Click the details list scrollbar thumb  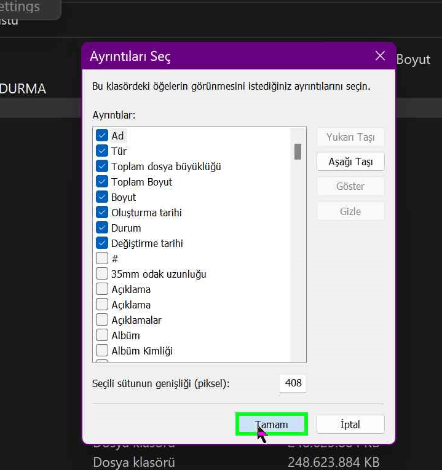coord(298,152)
